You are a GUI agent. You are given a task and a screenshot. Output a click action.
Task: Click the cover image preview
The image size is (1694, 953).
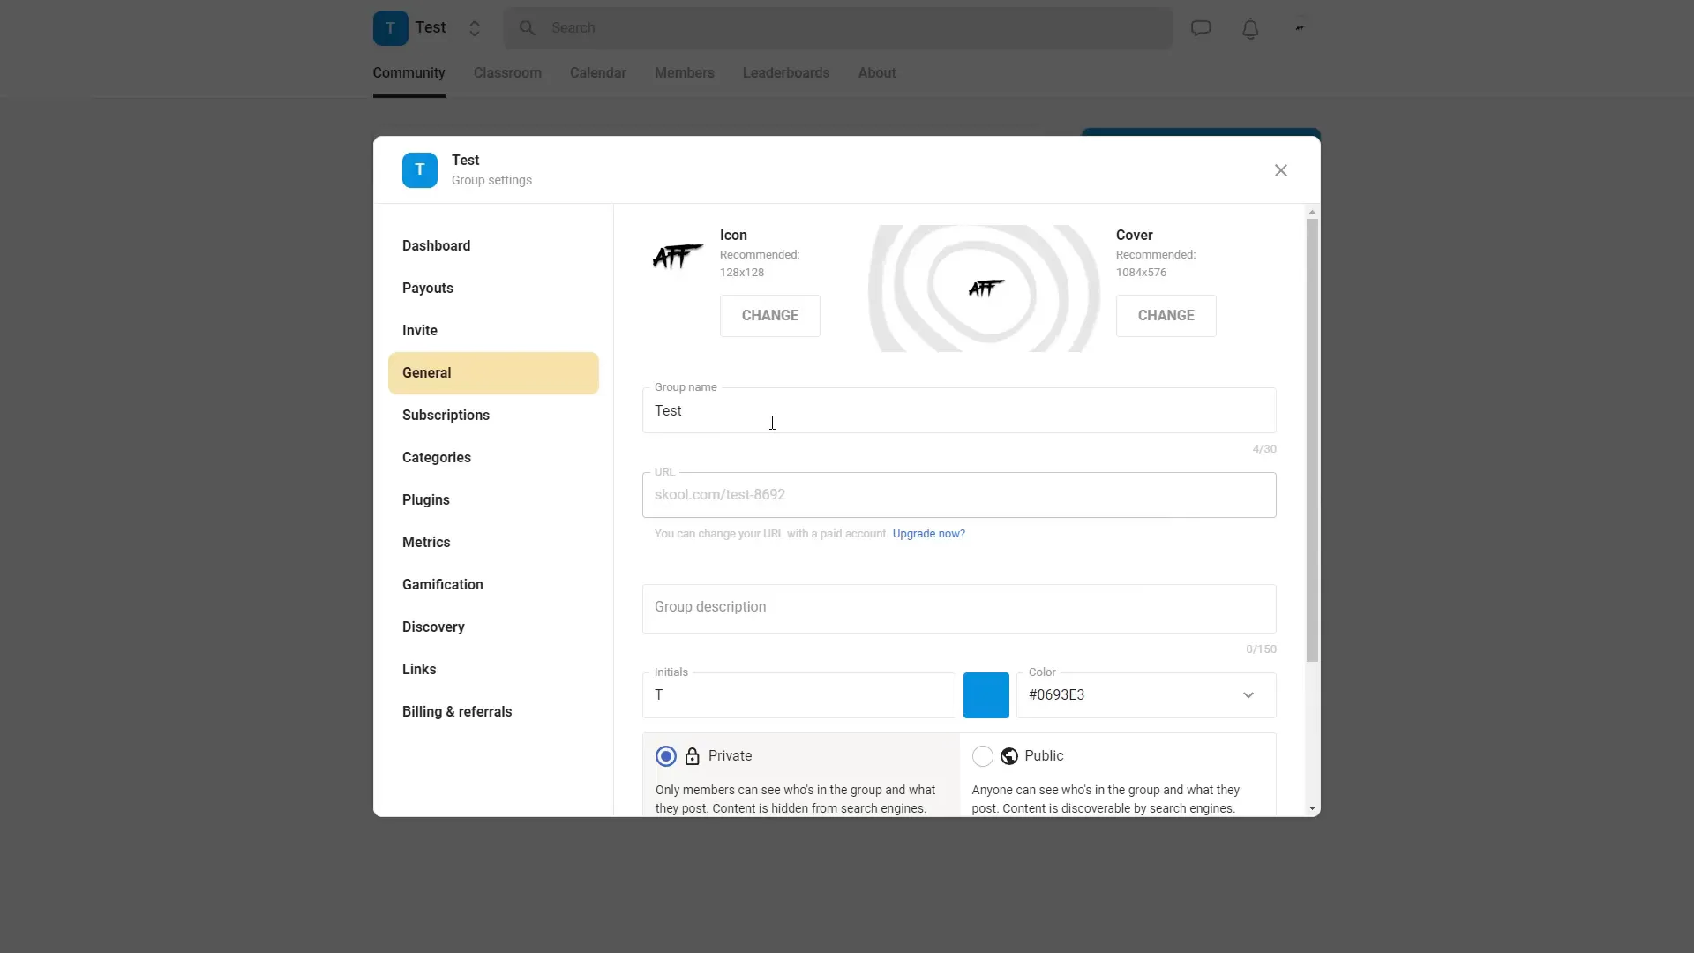click(x=984, y=289)
